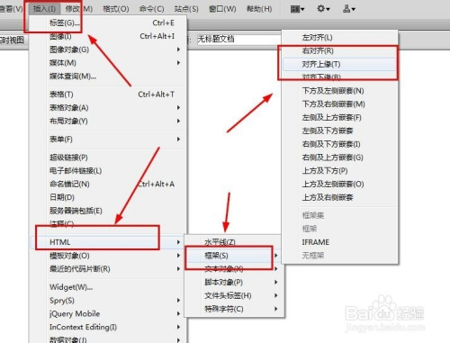Open the 站点(S) menu
This screenshot has width=450, height=343.
pyautogui.click(x=186, y=9)
